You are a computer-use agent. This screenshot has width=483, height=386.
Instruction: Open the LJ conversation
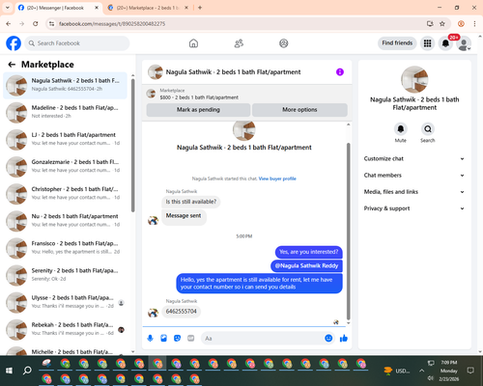(x=66, y=140)
